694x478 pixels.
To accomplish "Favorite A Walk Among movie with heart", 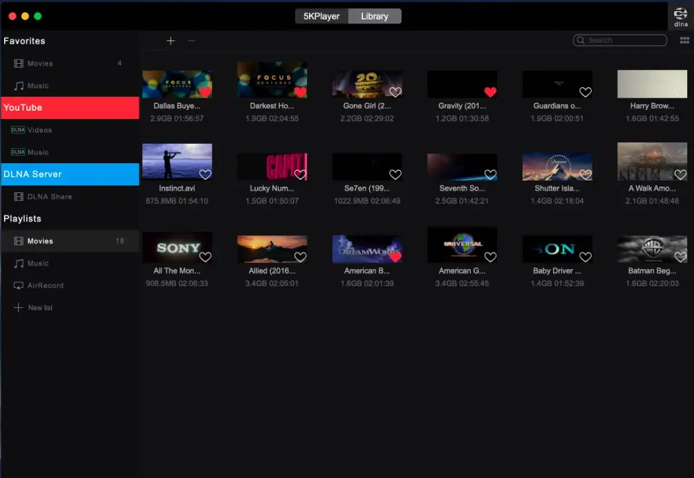I will pos(680,174).
